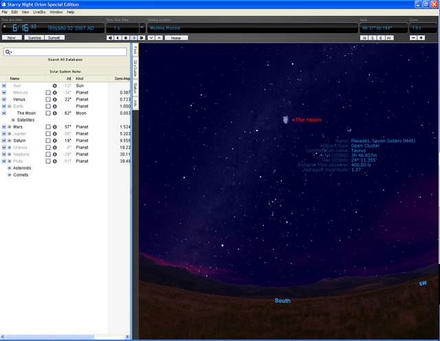Open the View menu
This screenshot has width=440, height=341.
click(25, 12)
